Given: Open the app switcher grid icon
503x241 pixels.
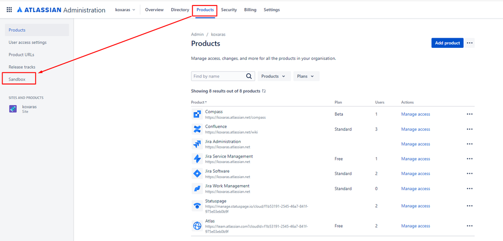Looking at the screenshot, I should pyautogui.click(x=9, y=10).
